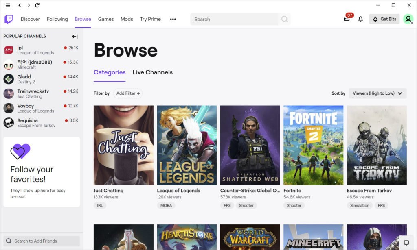Click the Shooter tag under Counter-Strike
Image resolution: width=417 pixels, height=250 pixels.
click(246, 205)
